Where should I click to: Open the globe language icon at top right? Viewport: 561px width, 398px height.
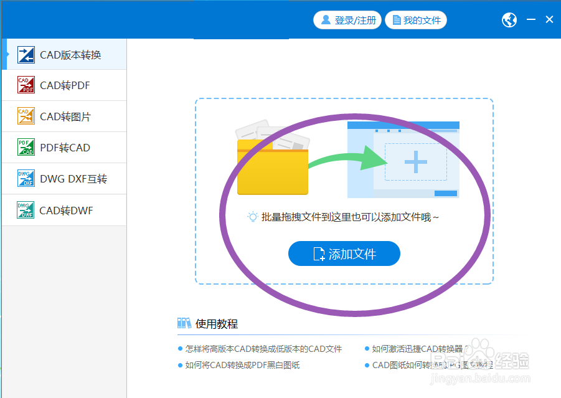coord(509,19)
